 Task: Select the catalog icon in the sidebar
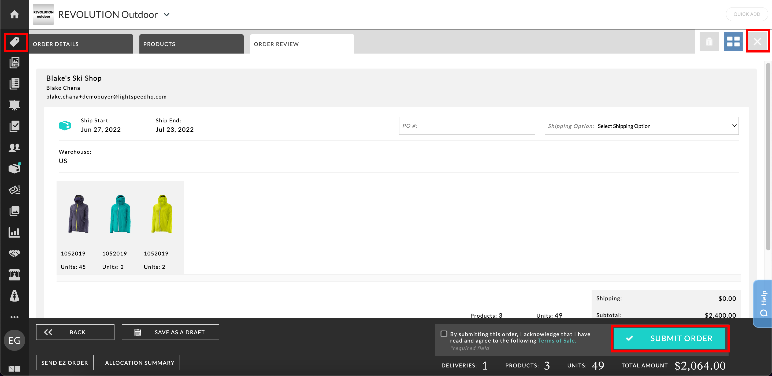point(15,63)
